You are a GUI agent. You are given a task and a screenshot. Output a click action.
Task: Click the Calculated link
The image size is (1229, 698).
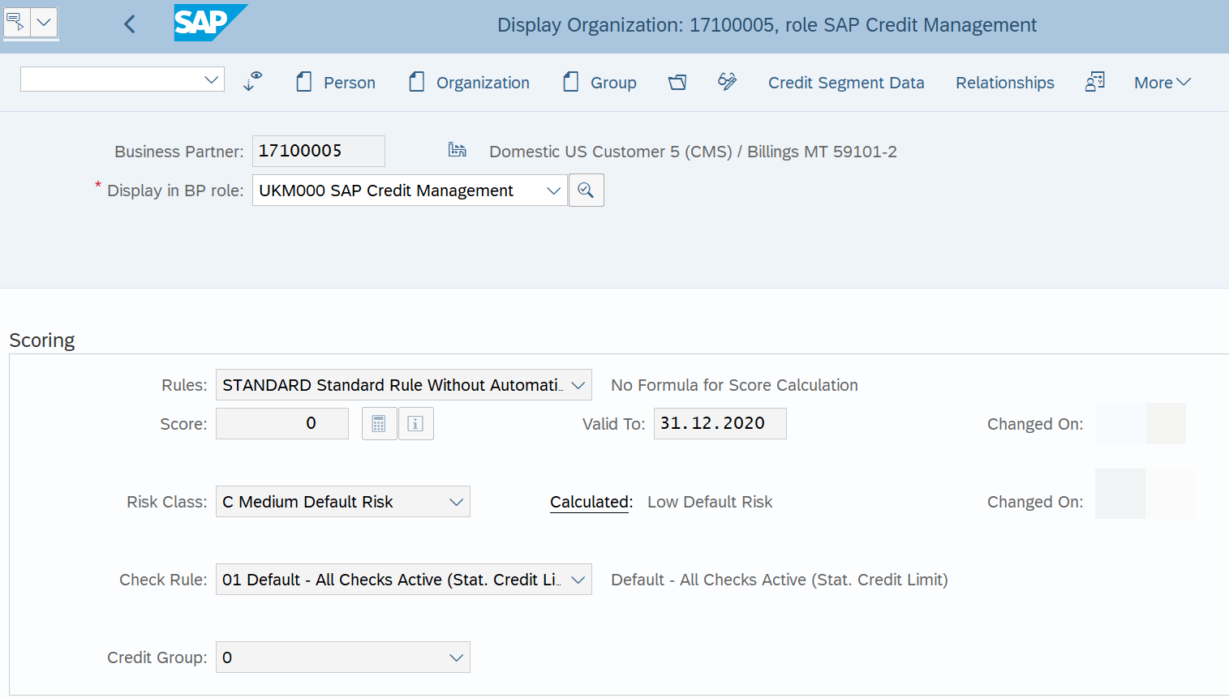click(x=590, y=502)
